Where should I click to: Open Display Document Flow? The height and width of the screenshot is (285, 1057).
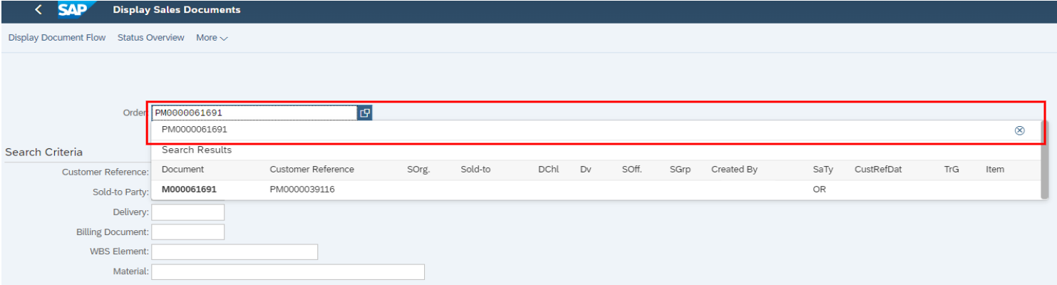coord(57,38)
